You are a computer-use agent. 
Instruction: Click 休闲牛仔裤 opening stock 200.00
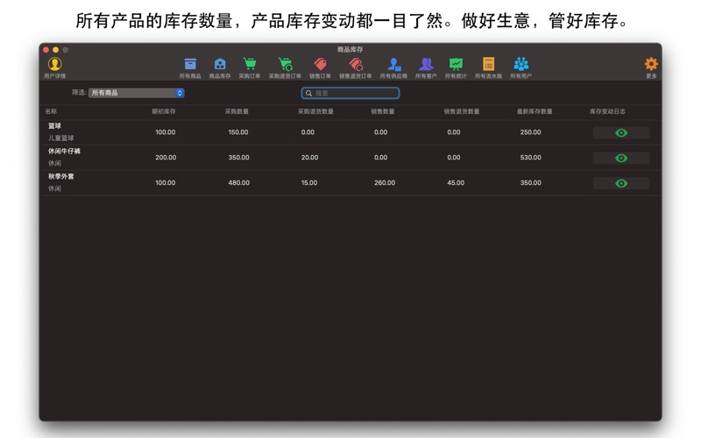(x=166, y=158)
